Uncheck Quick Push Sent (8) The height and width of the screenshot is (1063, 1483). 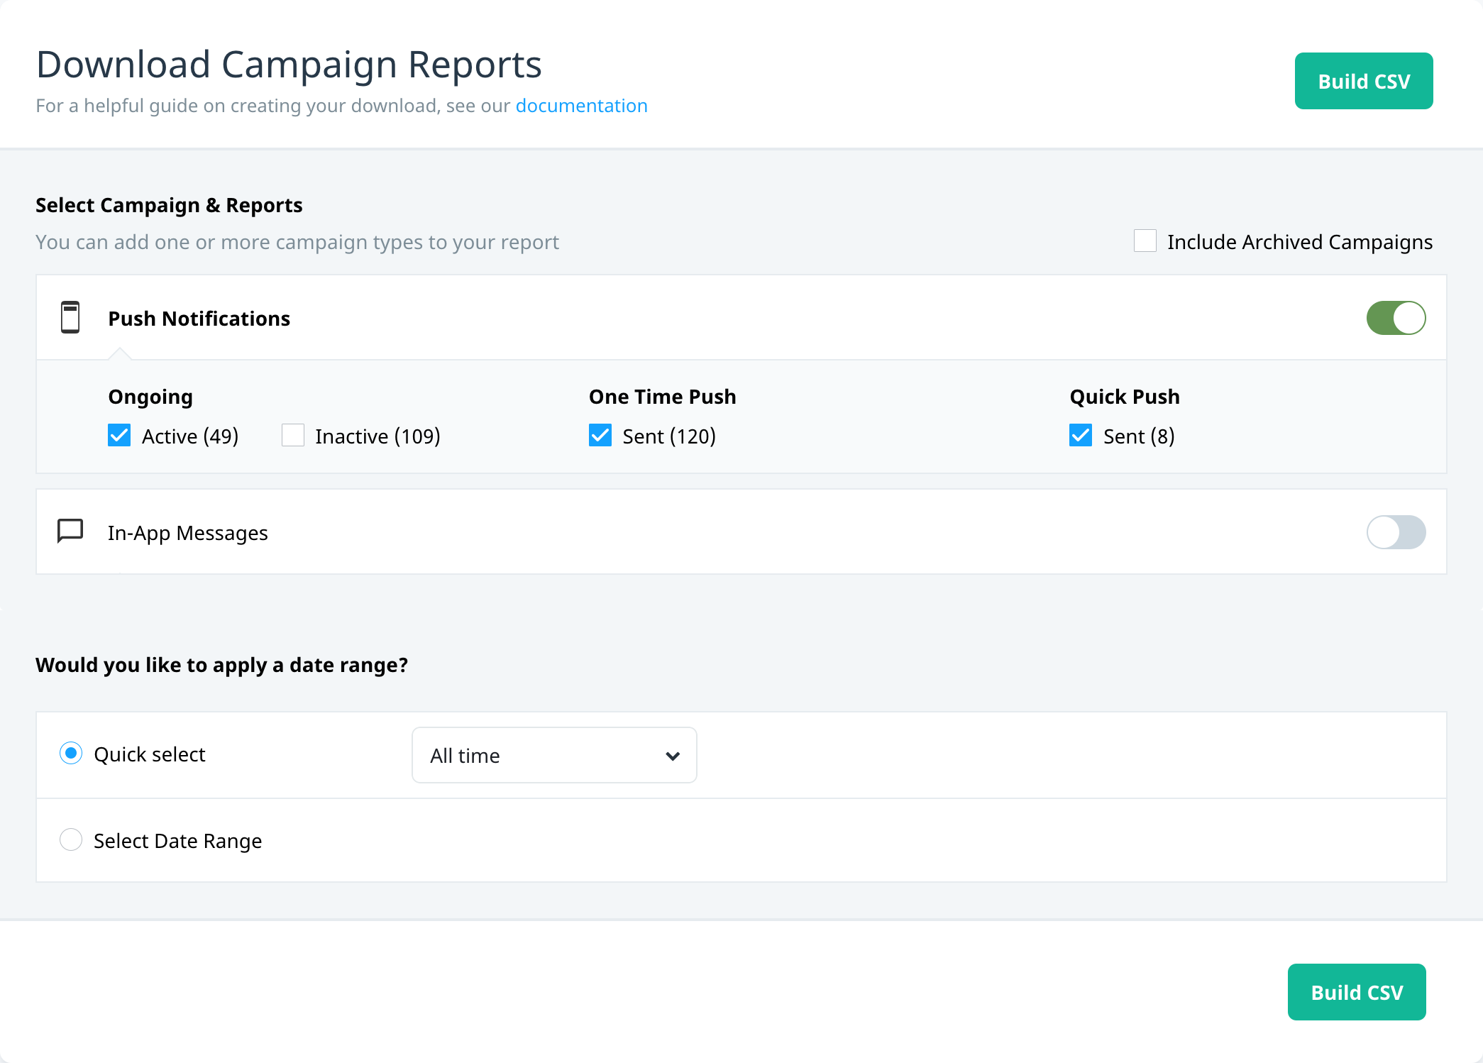(x=1081, y=435)
